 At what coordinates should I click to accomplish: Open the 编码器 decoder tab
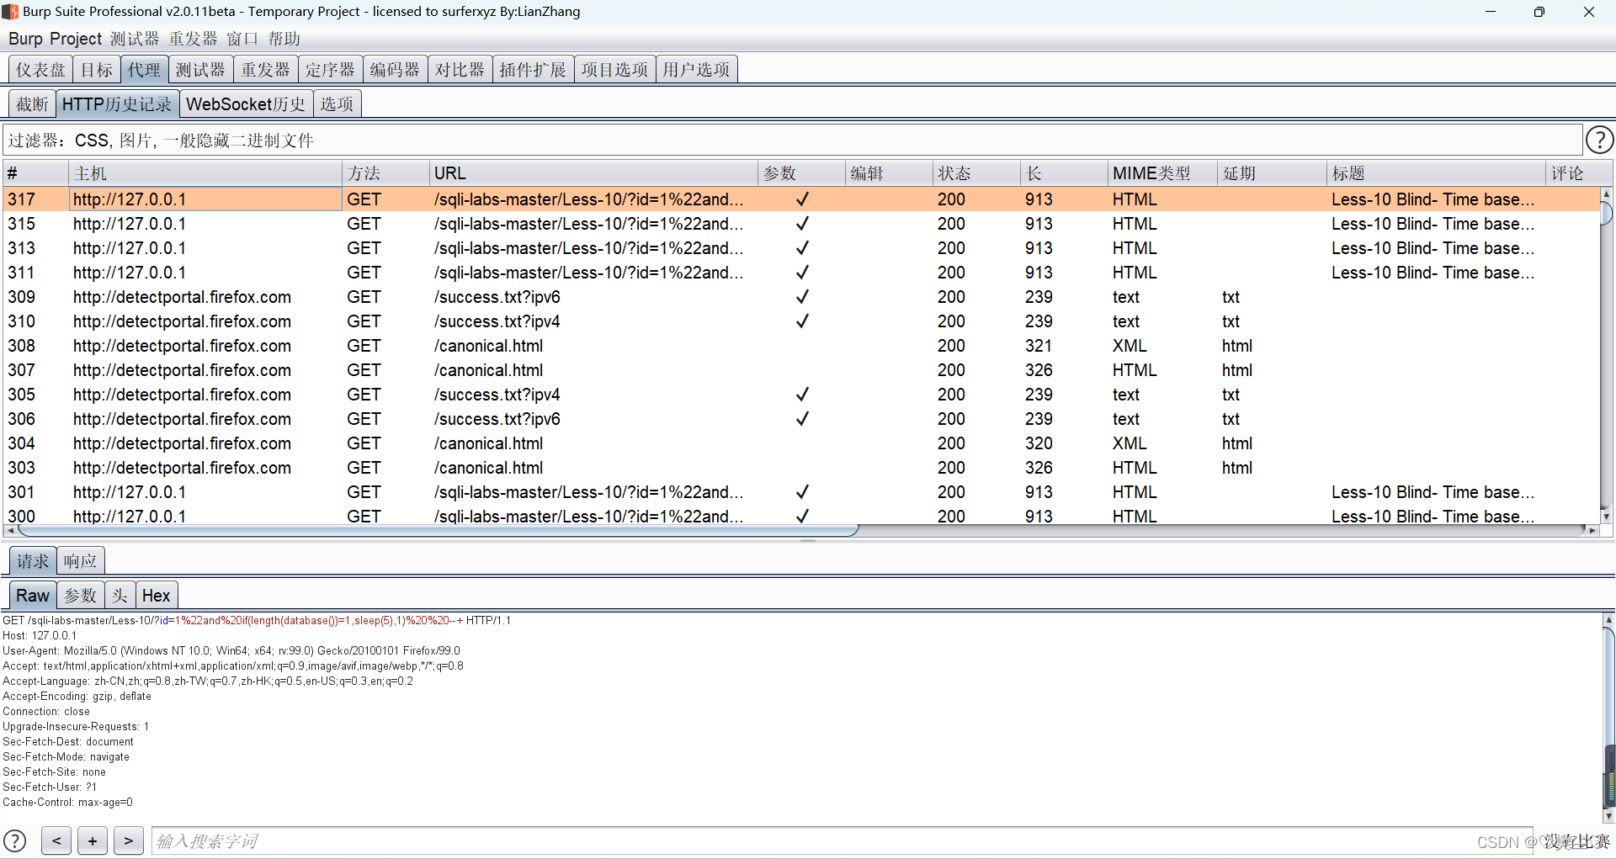coord(396,70)
